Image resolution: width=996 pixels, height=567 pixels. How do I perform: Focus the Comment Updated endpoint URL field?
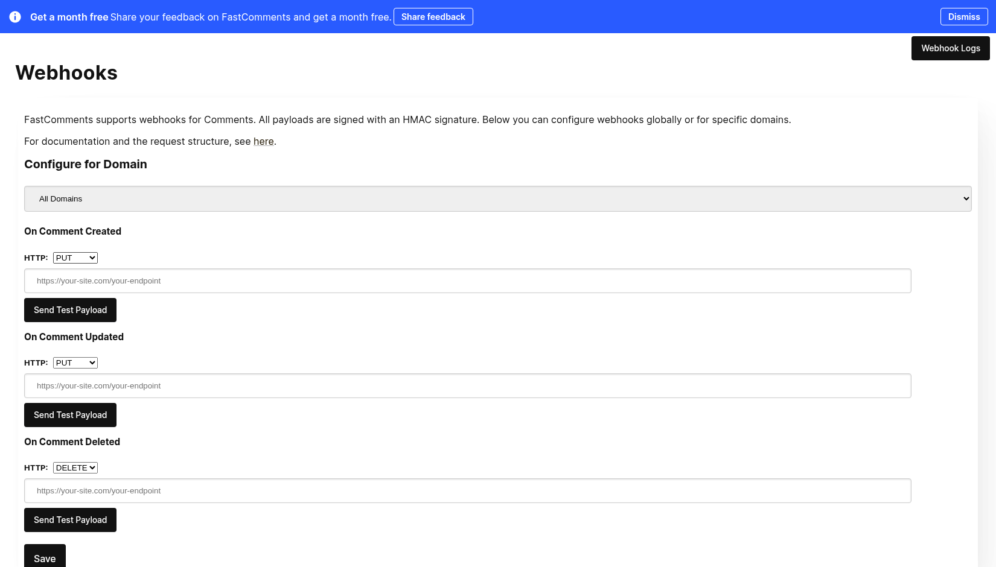pos(468,386)
